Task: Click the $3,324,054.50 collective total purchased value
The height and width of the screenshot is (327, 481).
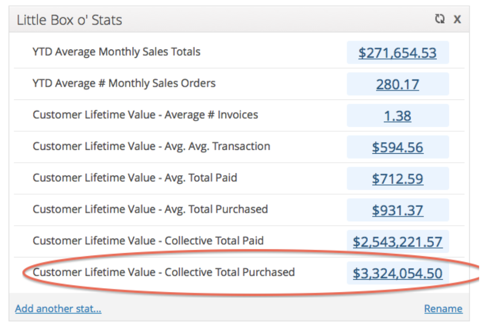Action: (397, 273)
